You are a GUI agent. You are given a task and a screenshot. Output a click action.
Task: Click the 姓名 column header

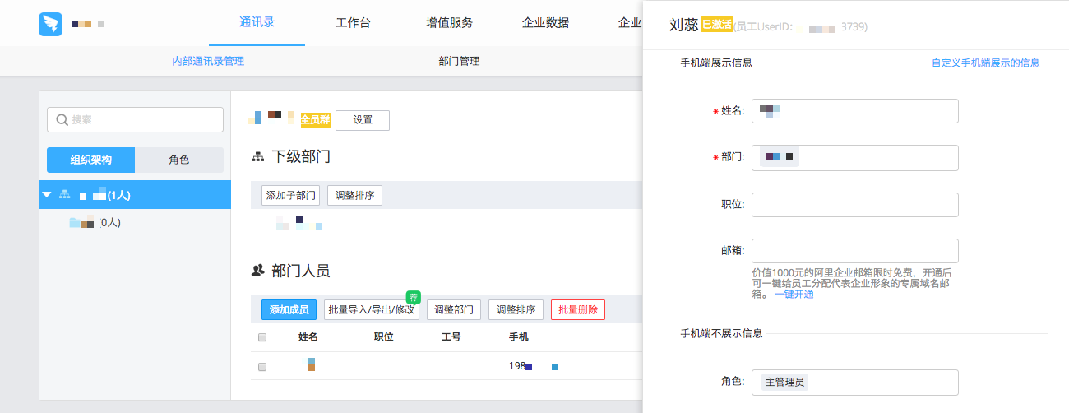(308, 337)
